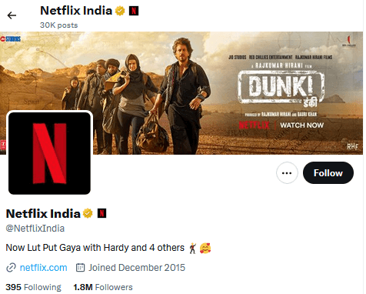Click the Netflix affiliate badge in header

click(134, 11)
